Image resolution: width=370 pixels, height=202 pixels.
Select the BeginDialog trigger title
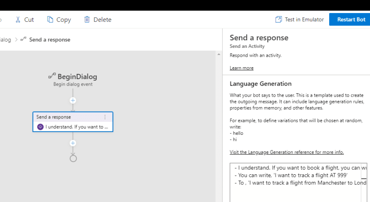pyautogui.click(x=77, y=76)
